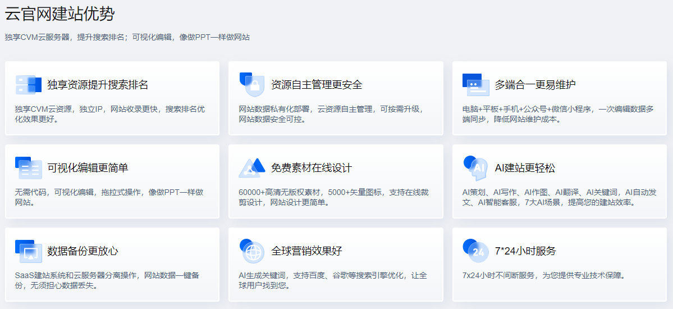
Task: Click the shield lock icon for 资源自主管理更安全
Action: coord(251,84)
